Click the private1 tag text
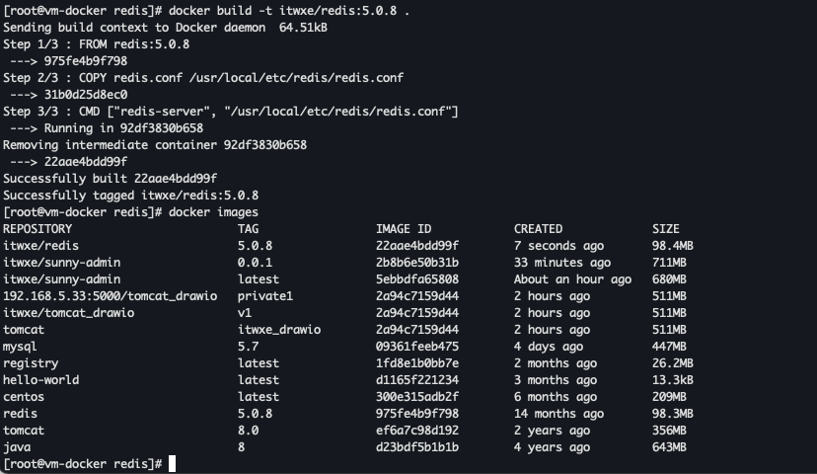The image size is (817, 474). click(x=265, y=296)
